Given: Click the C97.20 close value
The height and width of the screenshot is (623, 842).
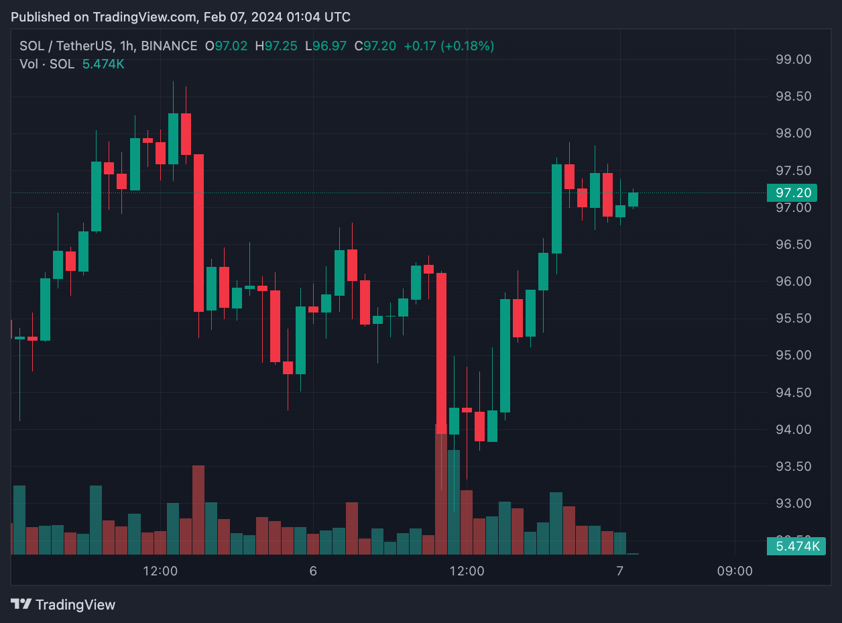Looking at the screenshot, I should click(375, 46).
